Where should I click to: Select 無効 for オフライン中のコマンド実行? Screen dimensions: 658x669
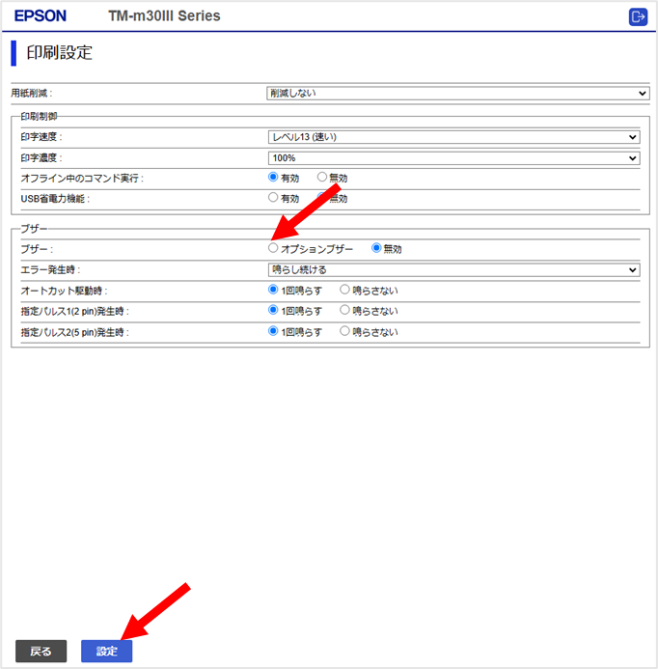click(x=322, y=179)
